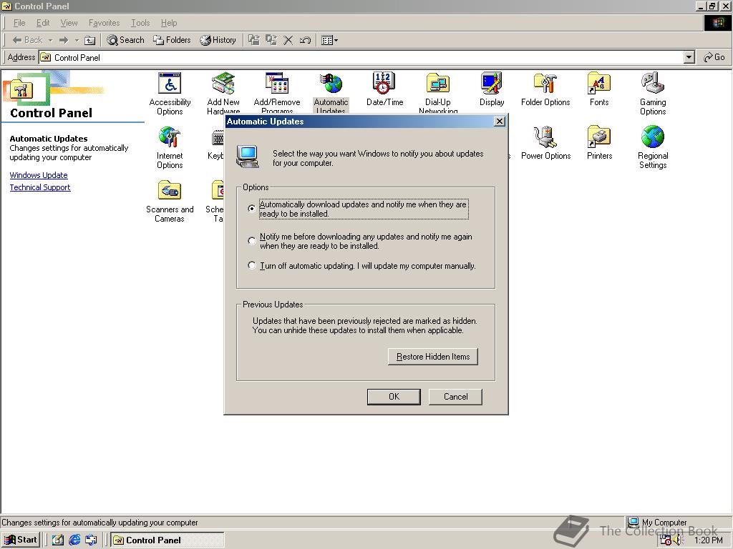Click the Delete toolbar icon
The image size is (733, 549).
[x=288, y=40]
